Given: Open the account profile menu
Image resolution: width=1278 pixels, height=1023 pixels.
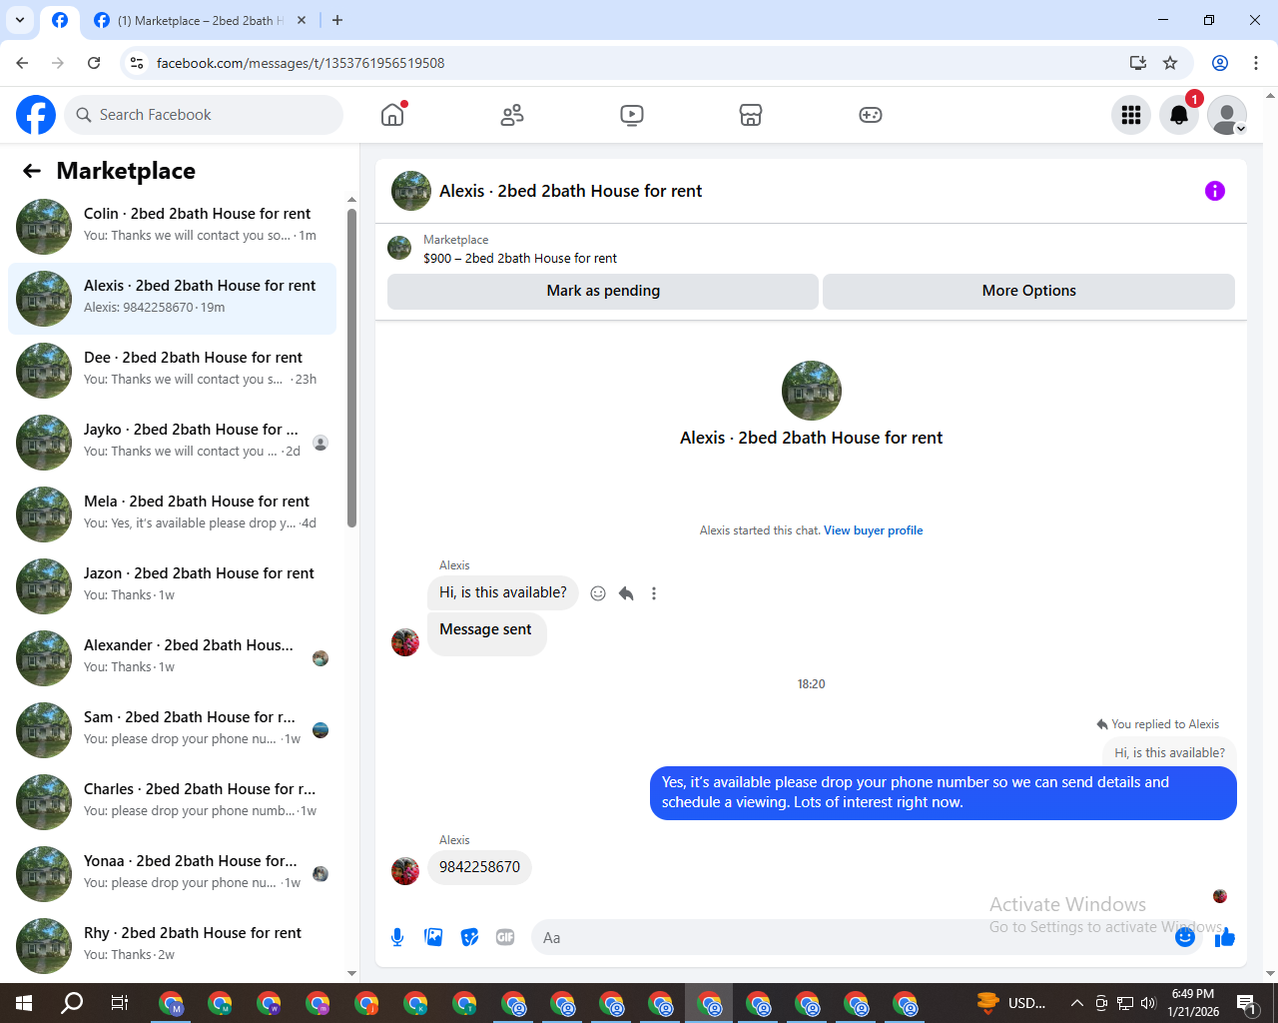Looking at the screenshot, I should 1227,115.
